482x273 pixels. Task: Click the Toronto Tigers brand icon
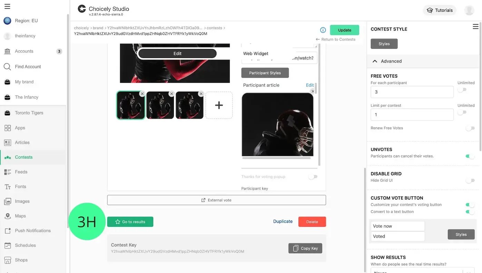point(7,113)
